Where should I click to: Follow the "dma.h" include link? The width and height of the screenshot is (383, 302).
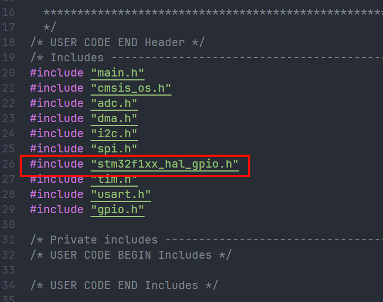click(114, 118)
